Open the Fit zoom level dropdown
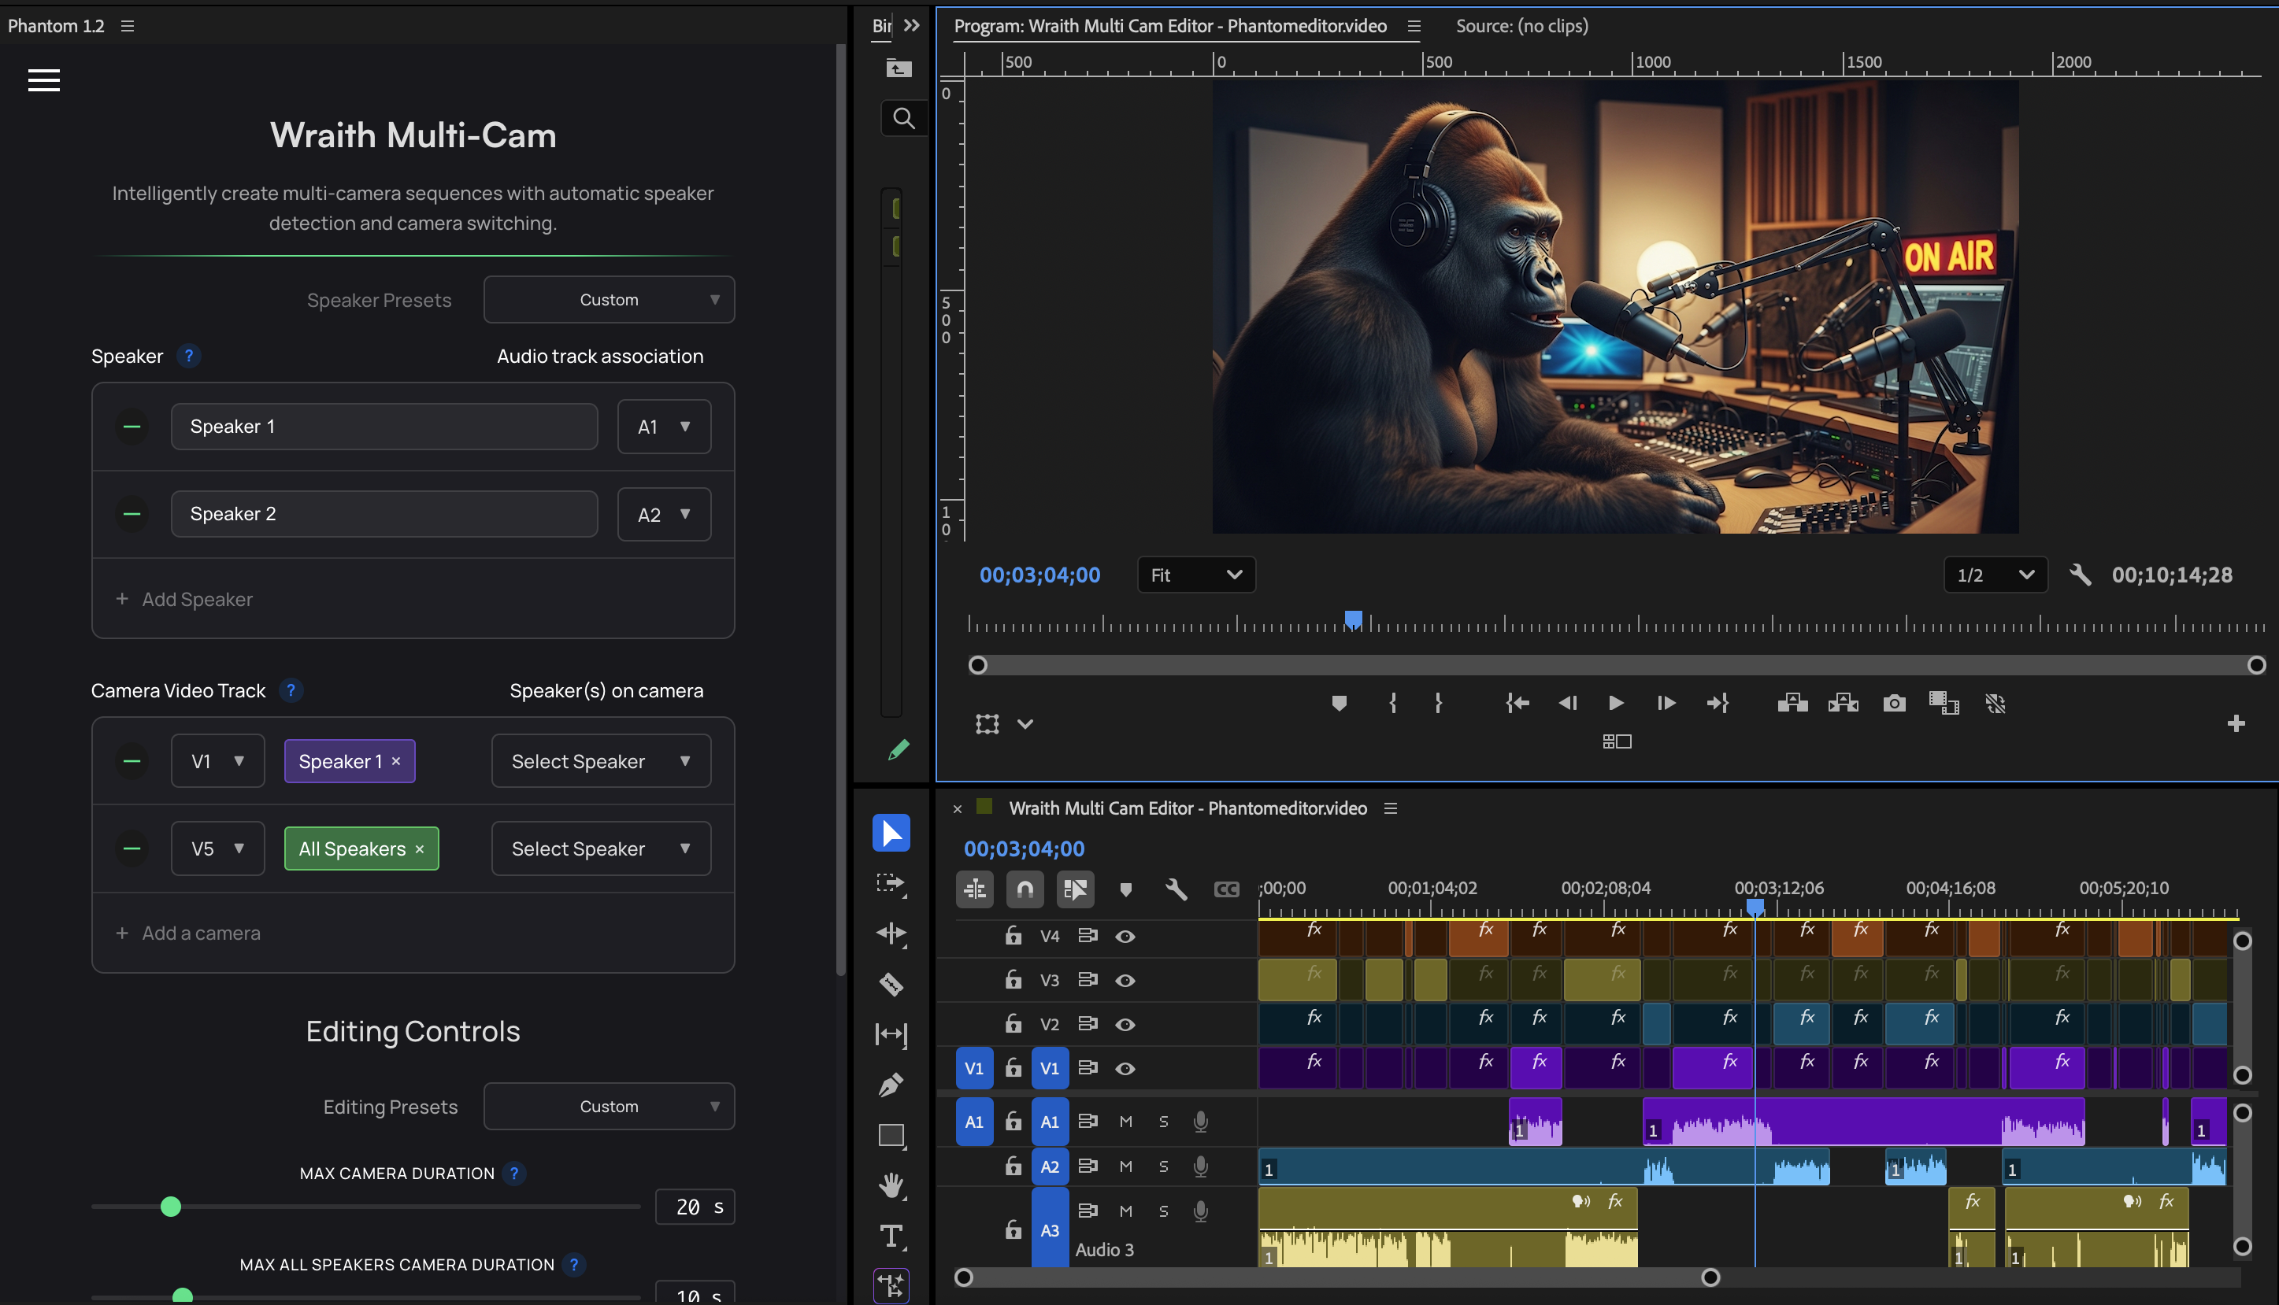The image size is (2279, 1305). point(1196,575)
